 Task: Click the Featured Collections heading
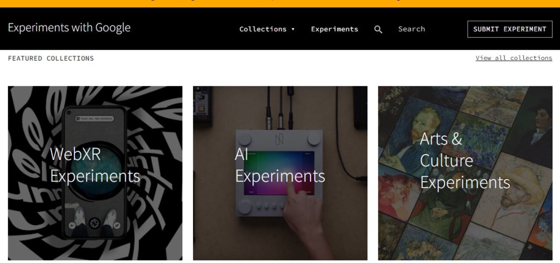(51, 59)
